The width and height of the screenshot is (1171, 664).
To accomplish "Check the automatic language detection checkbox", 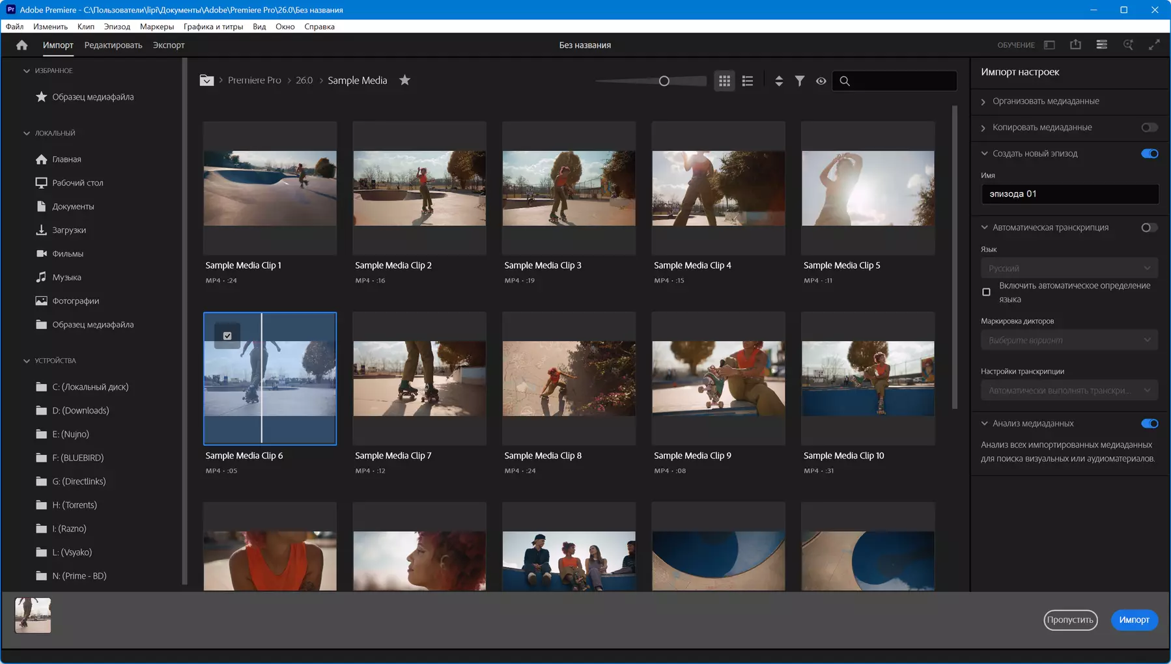I will [986, 292].
